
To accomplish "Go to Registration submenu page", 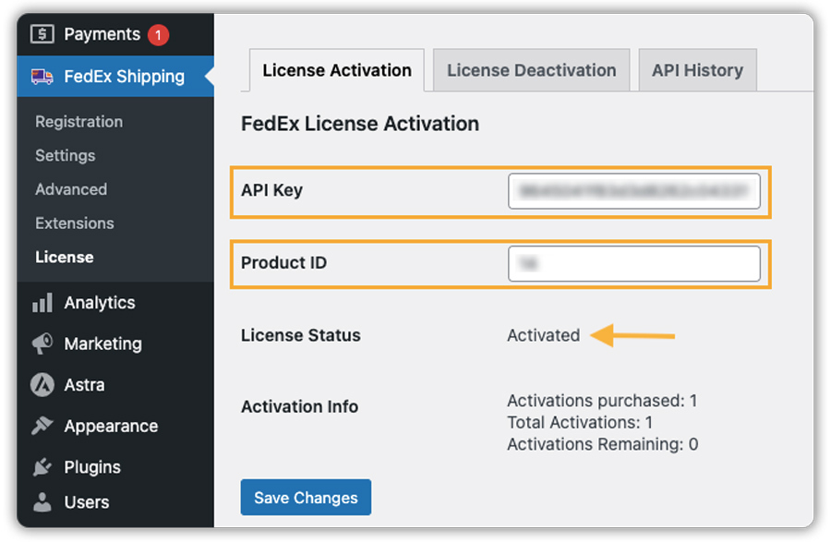I will (x=78, y=122).
